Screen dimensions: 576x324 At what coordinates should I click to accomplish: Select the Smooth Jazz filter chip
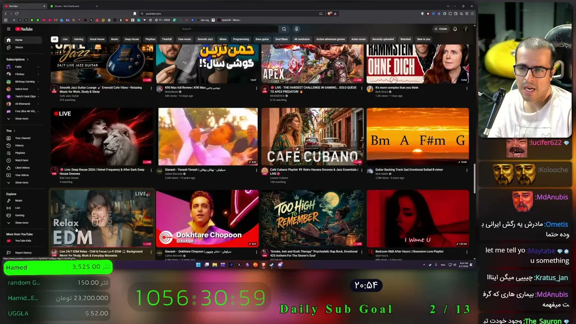tap(205, 39)
